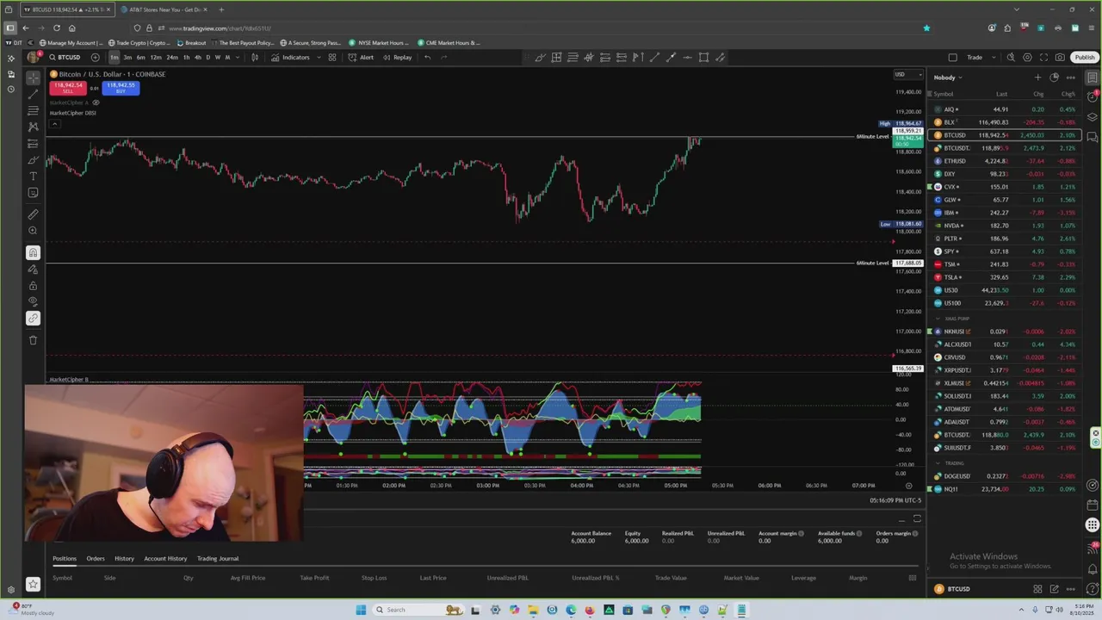The width and height of the screenshot is (1102, 620).
Task: Open chart settings gear icon
Action: 1027,58
